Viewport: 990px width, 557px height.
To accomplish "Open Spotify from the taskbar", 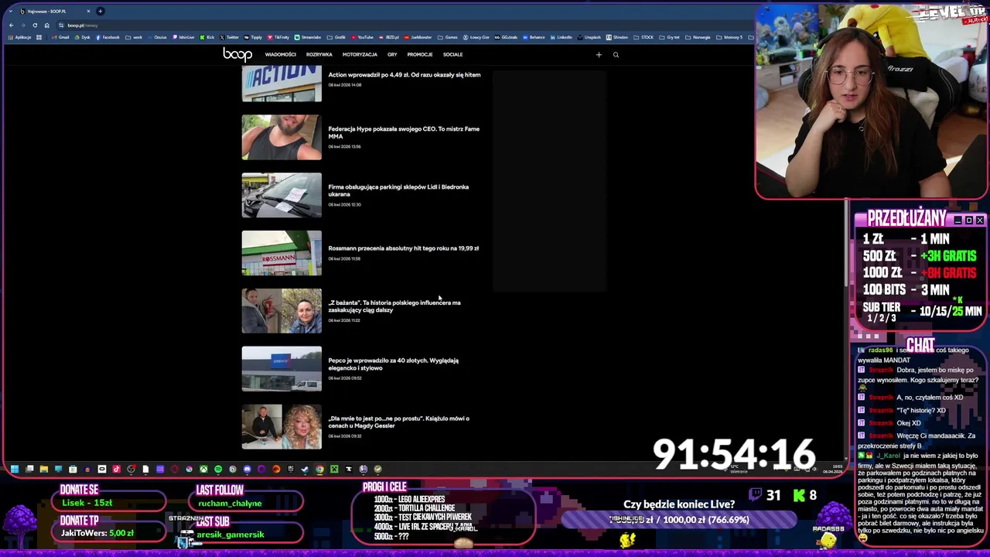I will 218,469.
